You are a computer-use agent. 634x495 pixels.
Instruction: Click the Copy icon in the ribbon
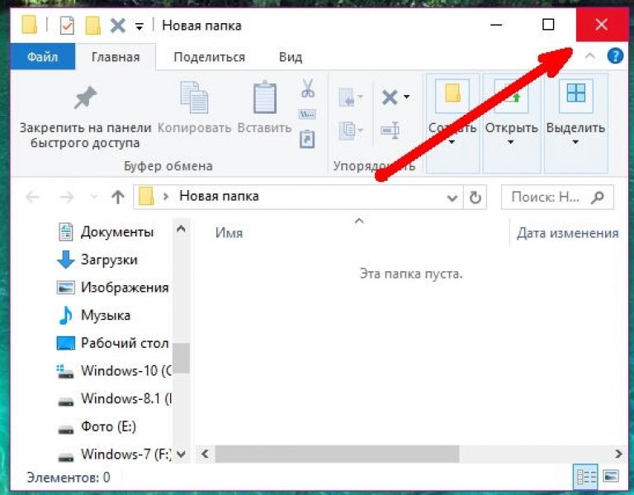coord(193,98)
